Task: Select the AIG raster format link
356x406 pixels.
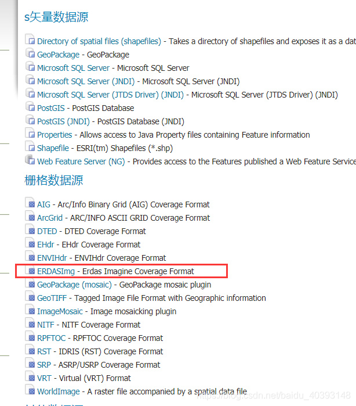Action: point(43,205)
